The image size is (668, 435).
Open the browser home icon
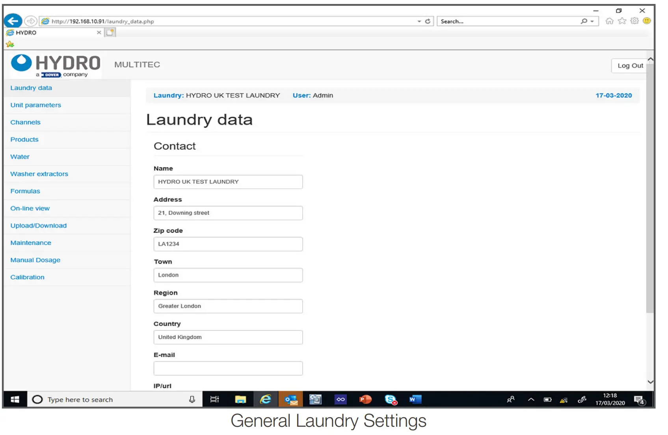click(609, 21)
